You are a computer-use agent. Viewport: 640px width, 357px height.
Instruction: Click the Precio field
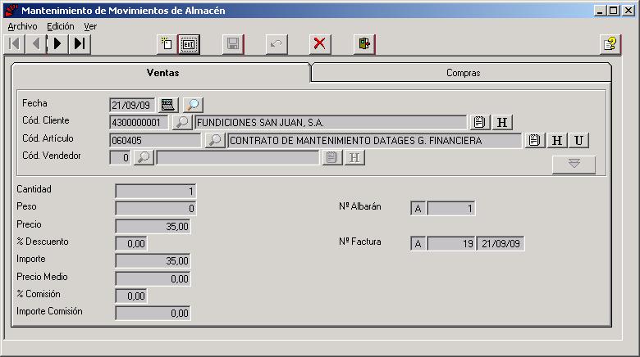click(153, 227)
